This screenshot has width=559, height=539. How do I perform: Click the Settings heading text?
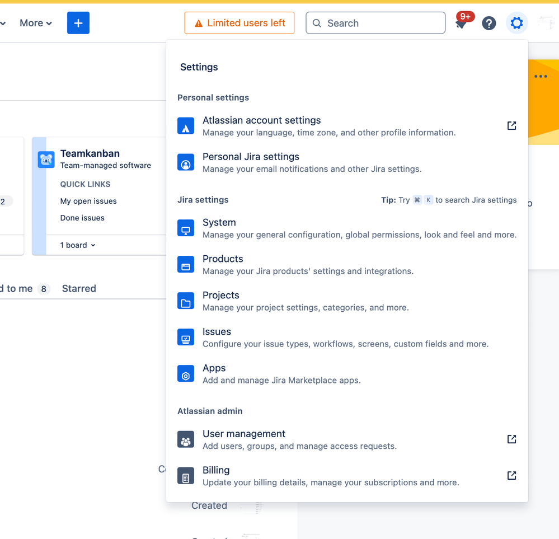[x=199, y=67]
